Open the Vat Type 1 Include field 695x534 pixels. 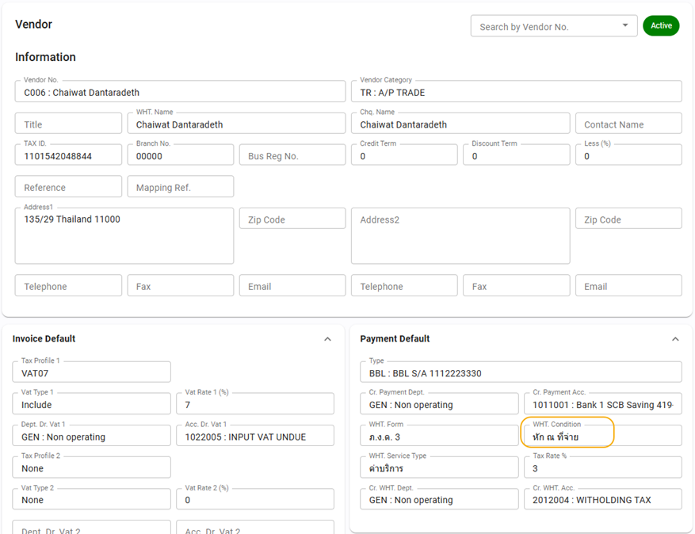pyautogui.click(x=91, y=404)
